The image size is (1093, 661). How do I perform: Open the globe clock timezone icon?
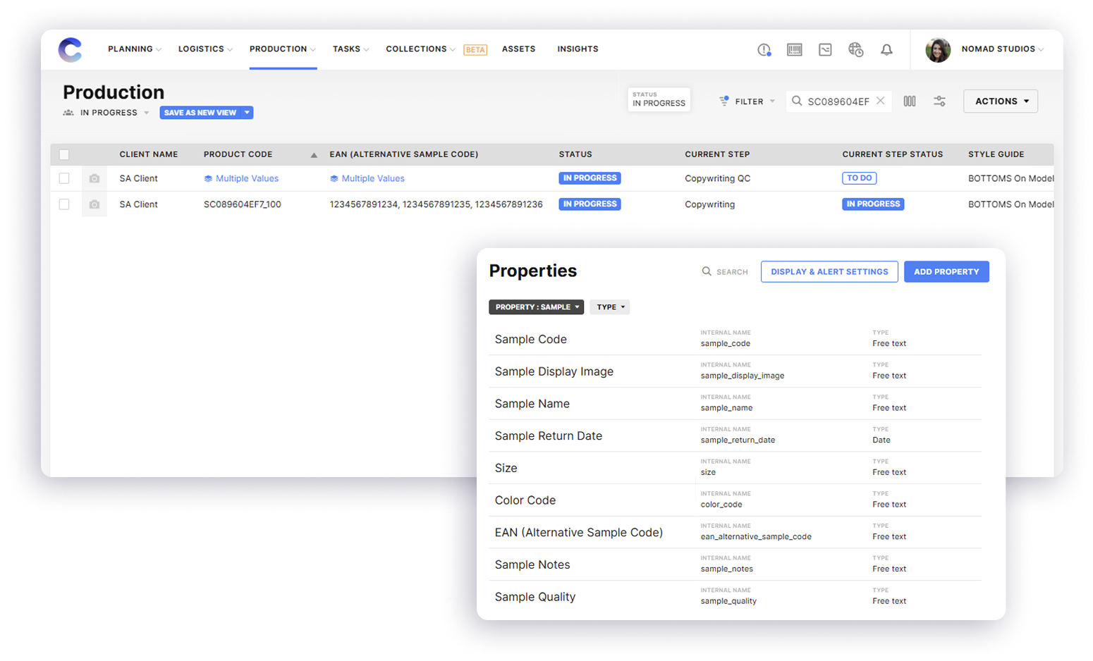(855, 49)
